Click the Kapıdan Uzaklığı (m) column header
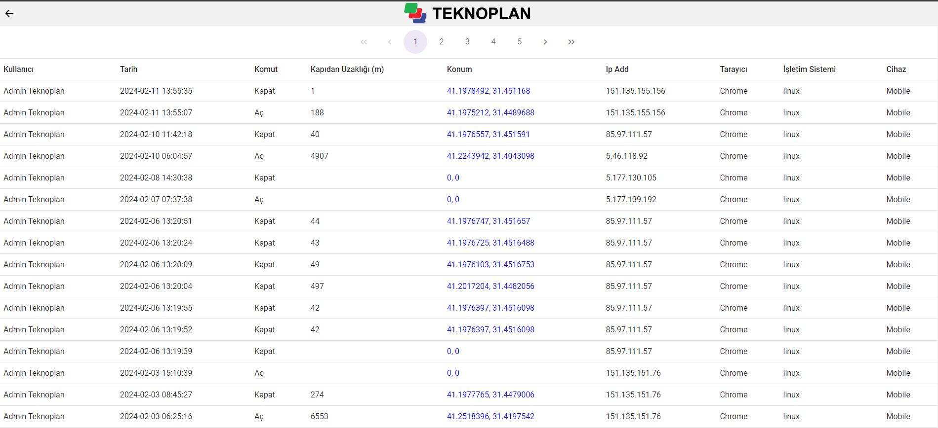The width and height of the screenshot is (938, 428). pyautogui.click(x=347, y=70)
